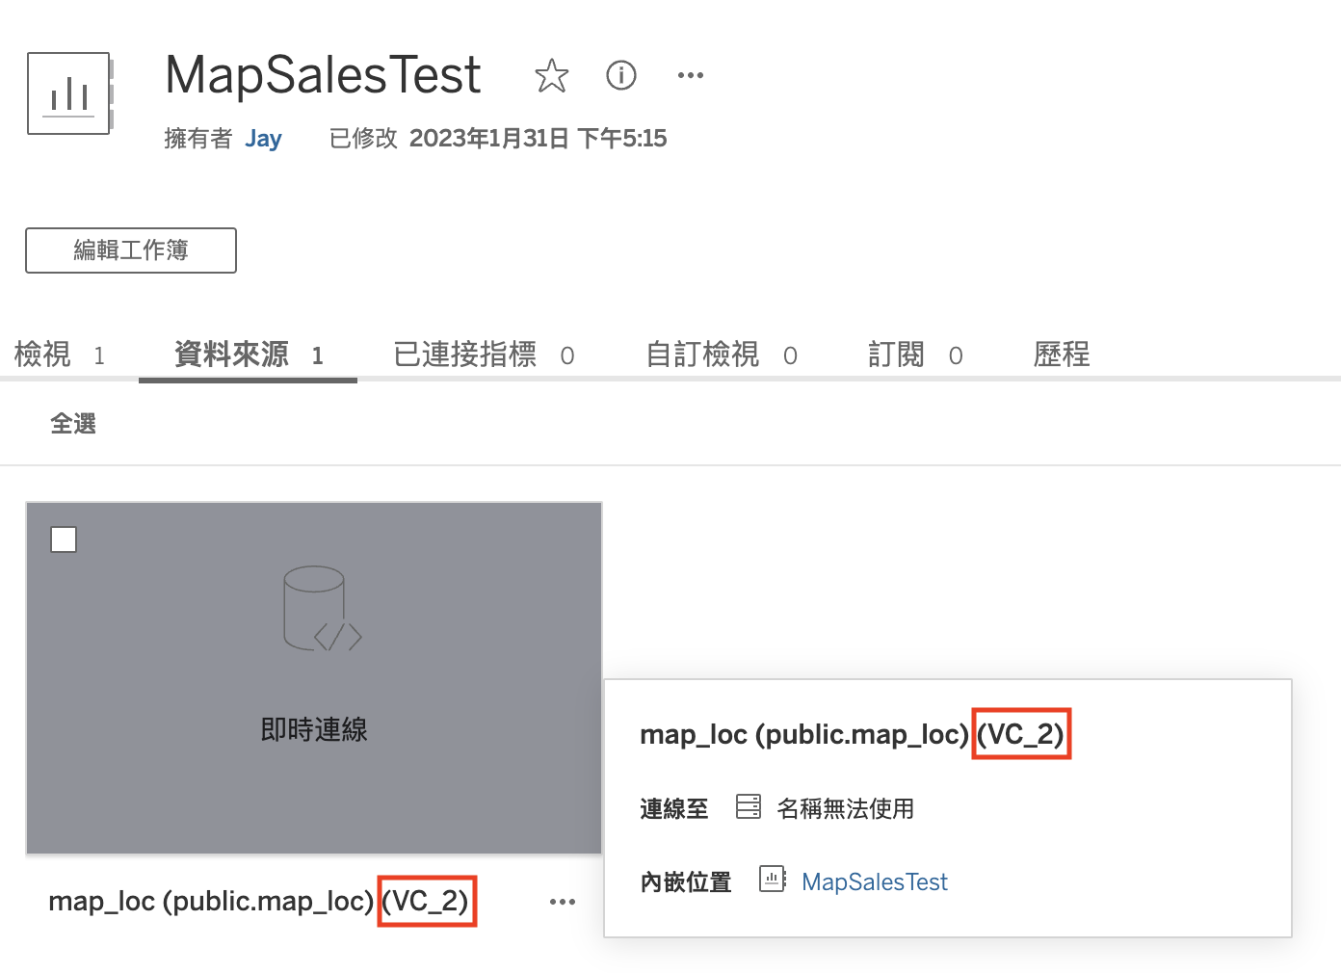Viewport: 1341px width, 973px height.
Task: Click the MapSalesTest page title
Action: 324,75
